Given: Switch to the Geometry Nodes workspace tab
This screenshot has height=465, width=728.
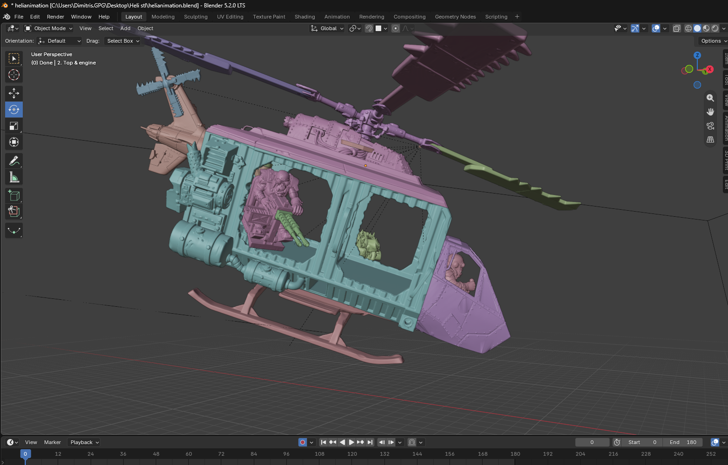Looking at the screenshot, I should (x=456, y=17).
